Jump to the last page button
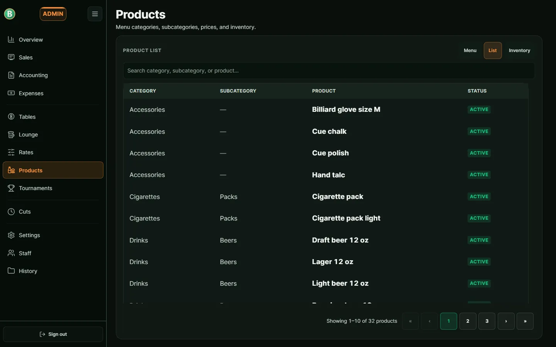556x347 pixels. point(525,321)
